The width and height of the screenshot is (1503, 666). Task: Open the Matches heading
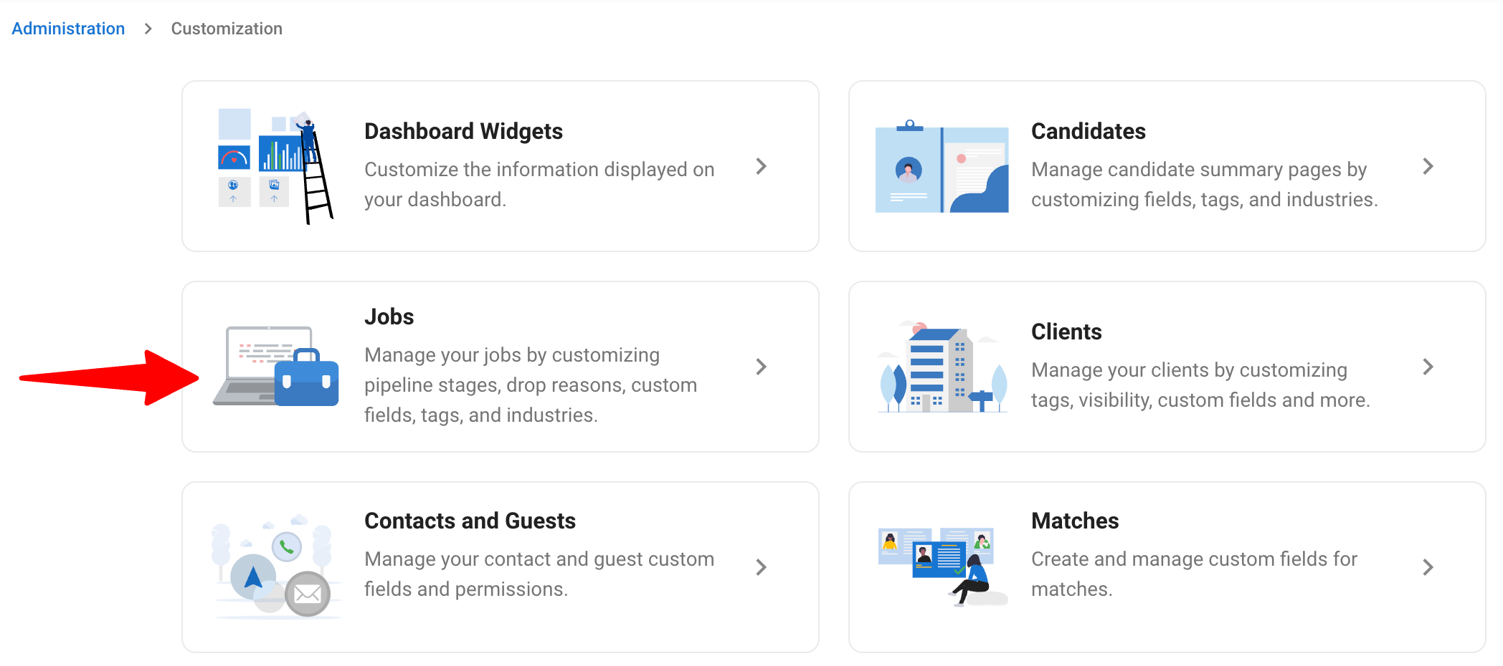pos(1075,521)
